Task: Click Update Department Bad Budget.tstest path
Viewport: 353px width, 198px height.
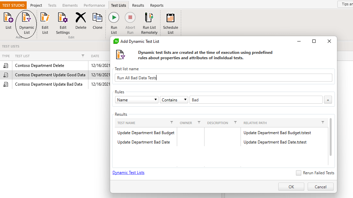Action: pos(277,133)
